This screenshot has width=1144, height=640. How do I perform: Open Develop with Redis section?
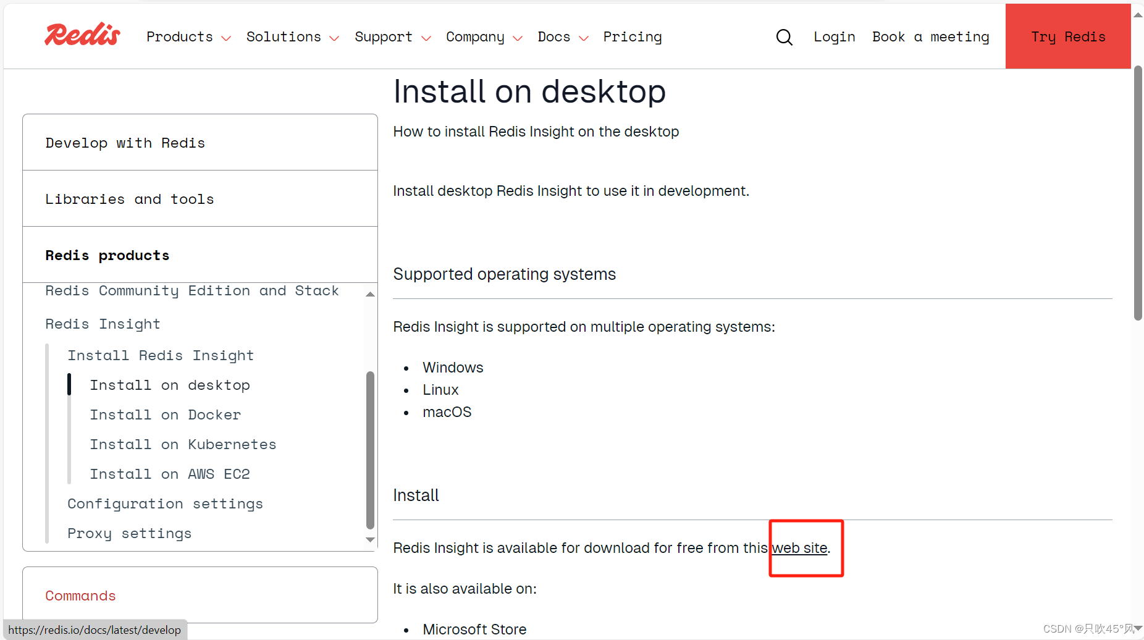200,143
